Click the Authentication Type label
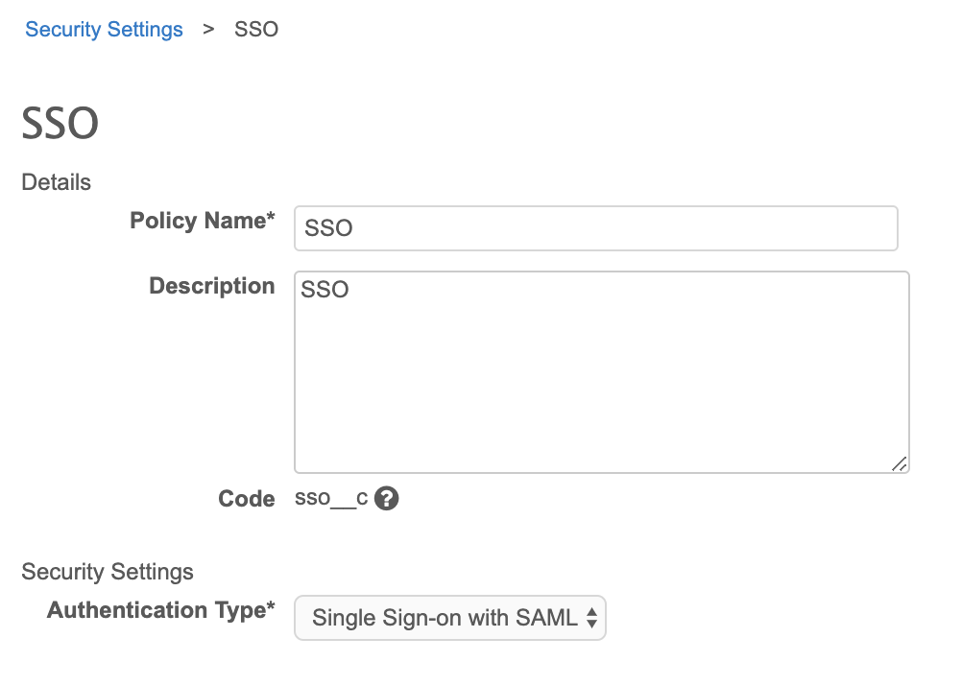 [160, 610]
